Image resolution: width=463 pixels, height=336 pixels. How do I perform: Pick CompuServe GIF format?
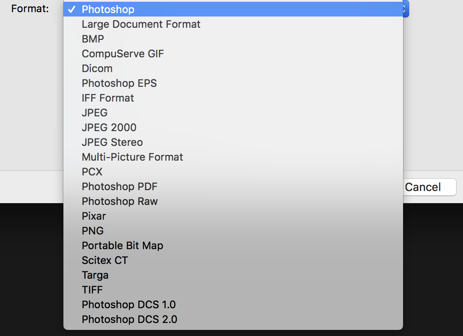[122, 53]
